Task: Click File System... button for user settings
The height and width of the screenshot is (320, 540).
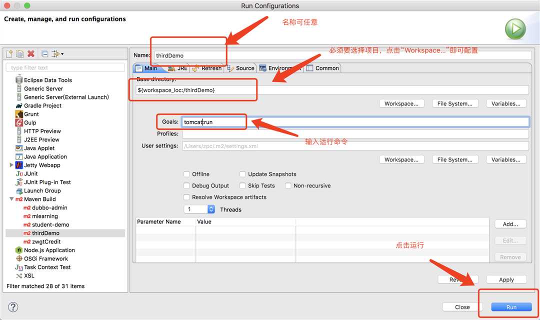Action: click(x=455, y=159)
